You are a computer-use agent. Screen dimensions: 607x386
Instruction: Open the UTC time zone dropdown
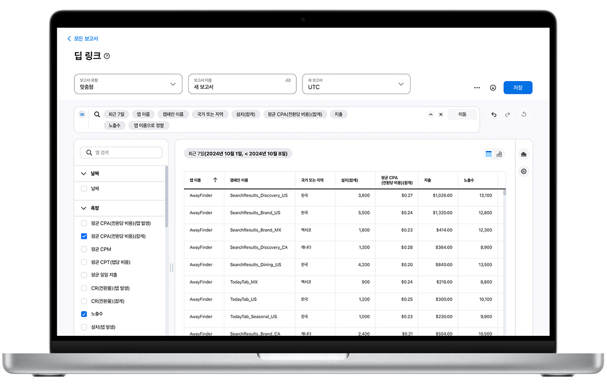[x=356, y=84]
